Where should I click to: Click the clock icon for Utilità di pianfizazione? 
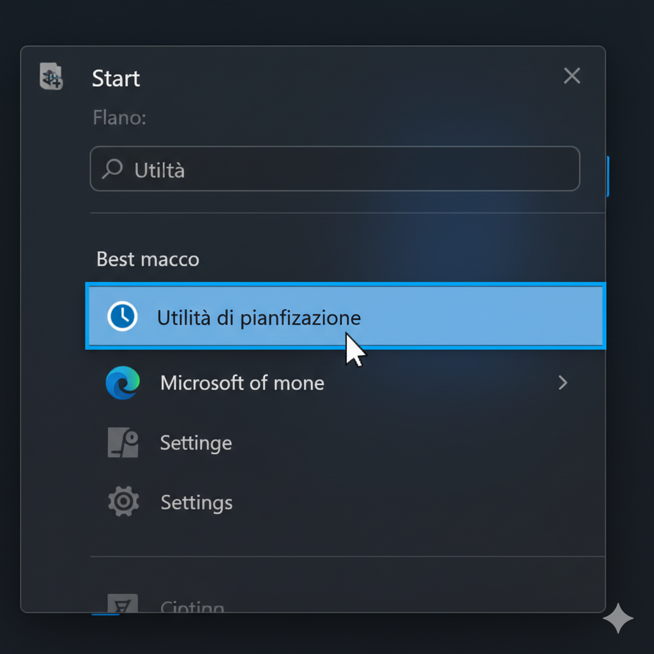(122, 317)
